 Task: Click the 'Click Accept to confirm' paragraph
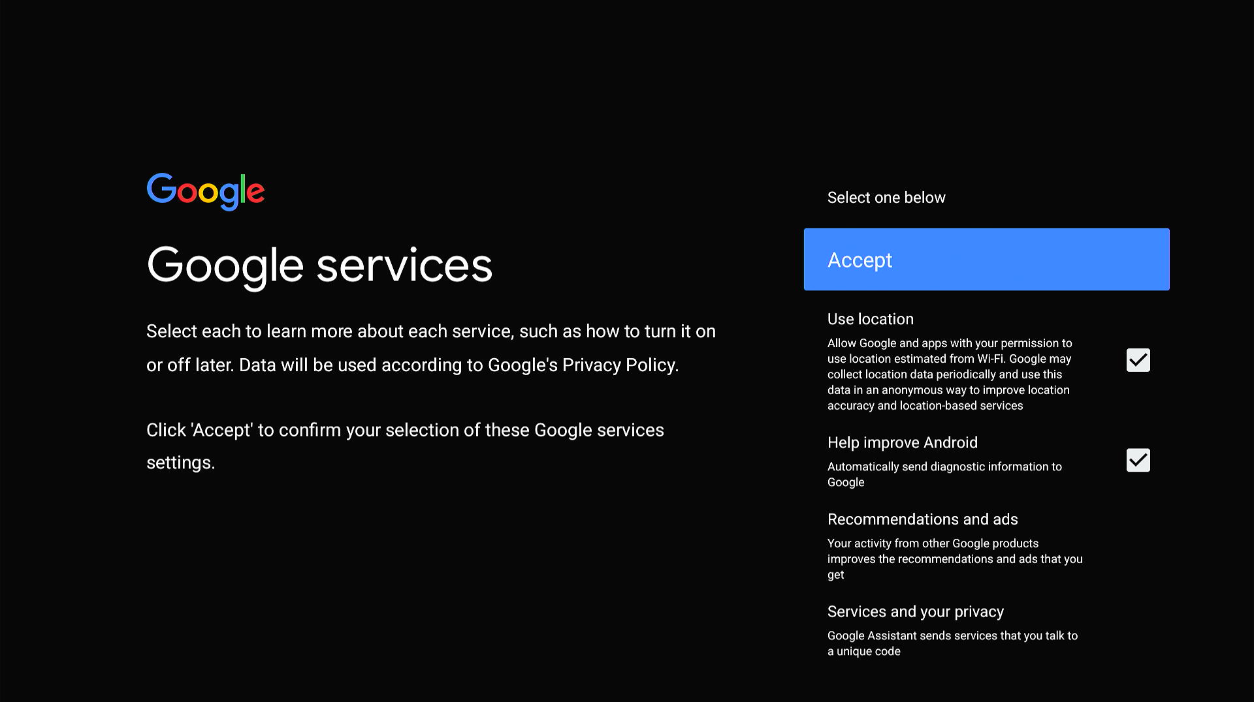point(405,446)
